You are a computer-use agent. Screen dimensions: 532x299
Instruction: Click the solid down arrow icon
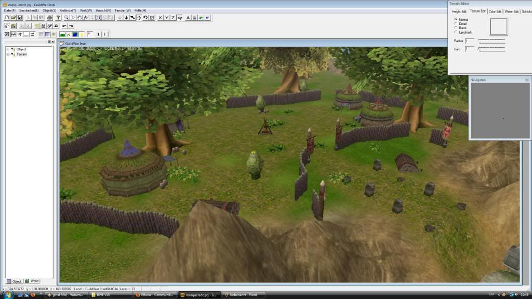point(126,18)
